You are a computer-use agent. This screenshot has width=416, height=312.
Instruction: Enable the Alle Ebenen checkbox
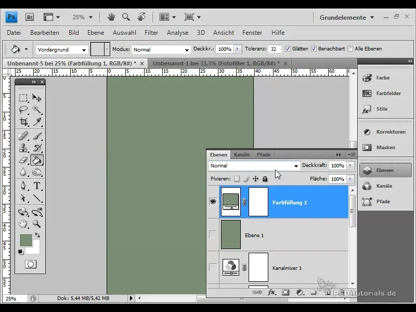coord(350,49)
